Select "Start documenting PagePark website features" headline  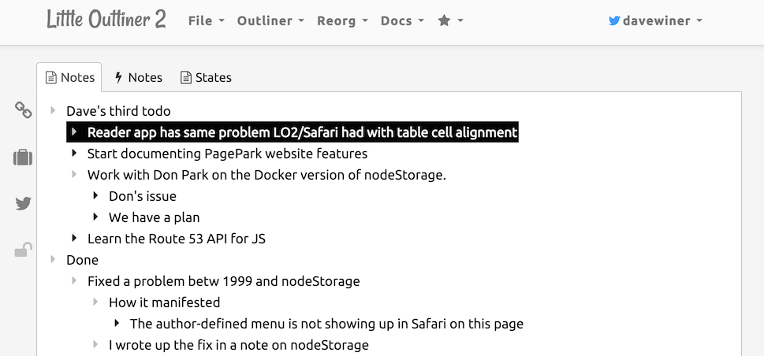point(227,154)
